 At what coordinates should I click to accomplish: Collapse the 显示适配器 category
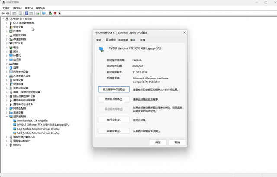7,117
